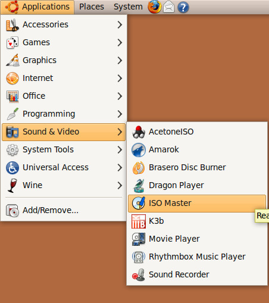Launch AcetoneISO

[x=197, y=132]
